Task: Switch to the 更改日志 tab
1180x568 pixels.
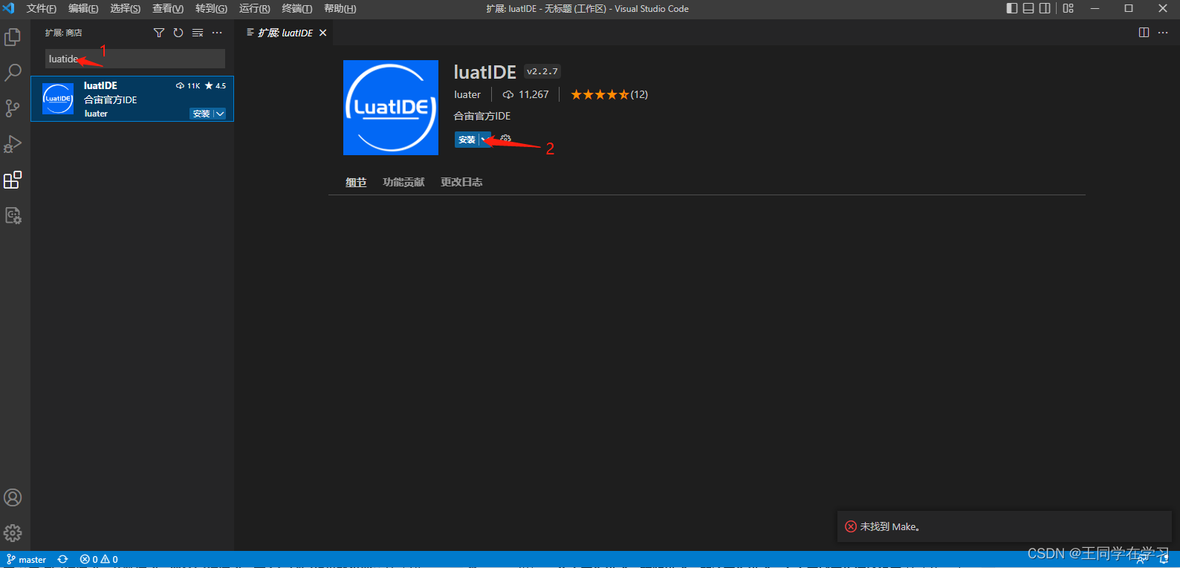Action: coord(461,182)
